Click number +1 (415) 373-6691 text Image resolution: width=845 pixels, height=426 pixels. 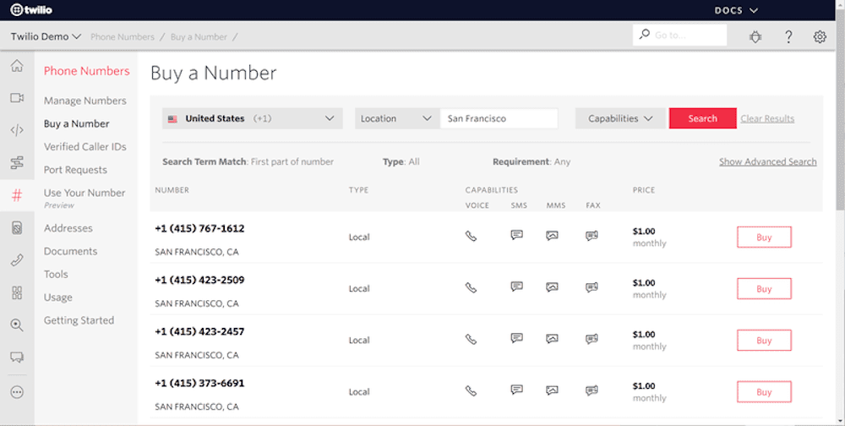pyautogui.click(x=199, y=384)
